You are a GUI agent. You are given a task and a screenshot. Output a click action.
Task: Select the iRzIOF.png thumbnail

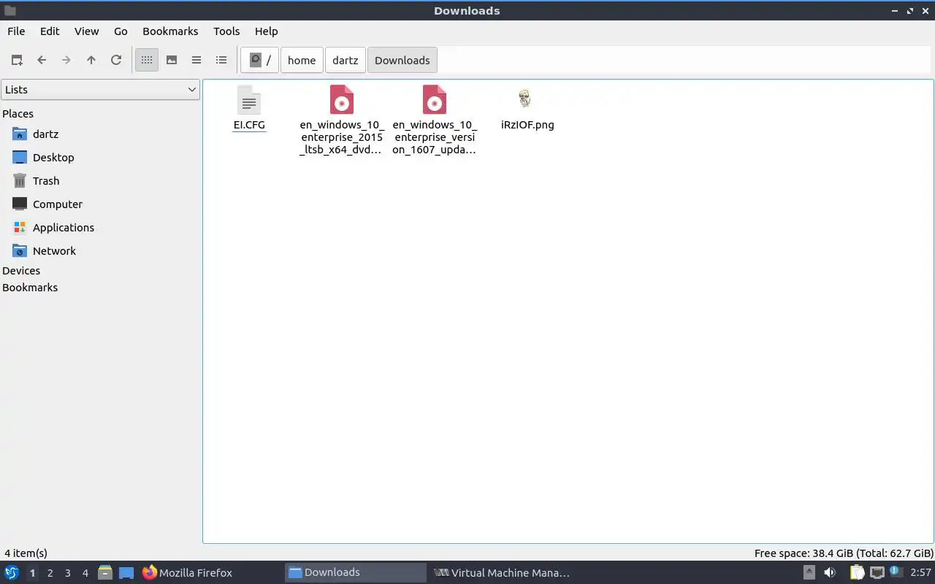pos(525,99)
